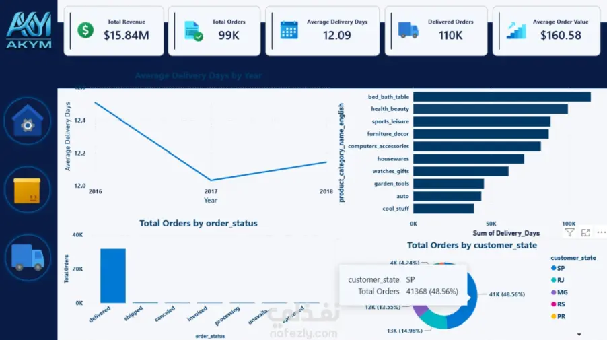The width and height of the screenshot is (607, 340).
Task: Click the Average Delivery Days 12.09 value
Action: click(336, 35)
